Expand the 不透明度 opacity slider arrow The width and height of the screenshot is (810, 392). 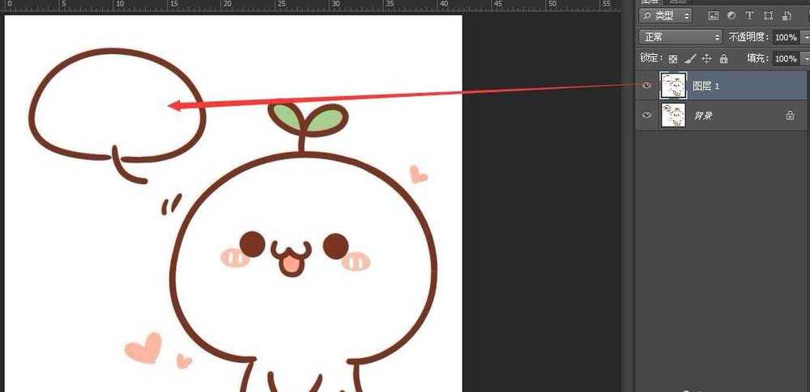coord(804,37)
